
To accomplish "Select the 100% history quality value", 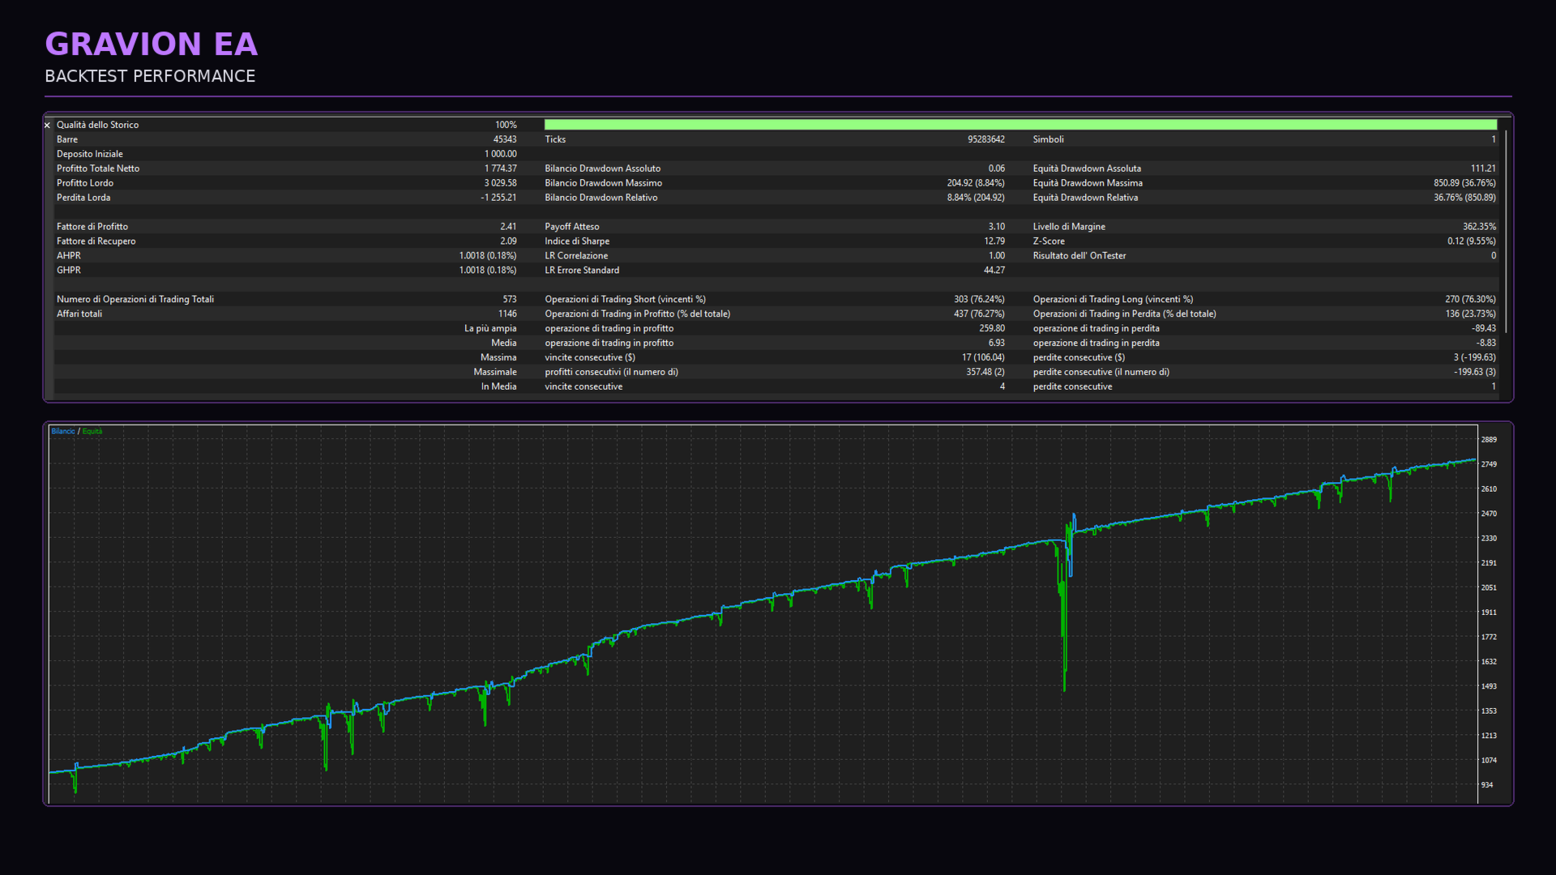I will click(506, 125).
